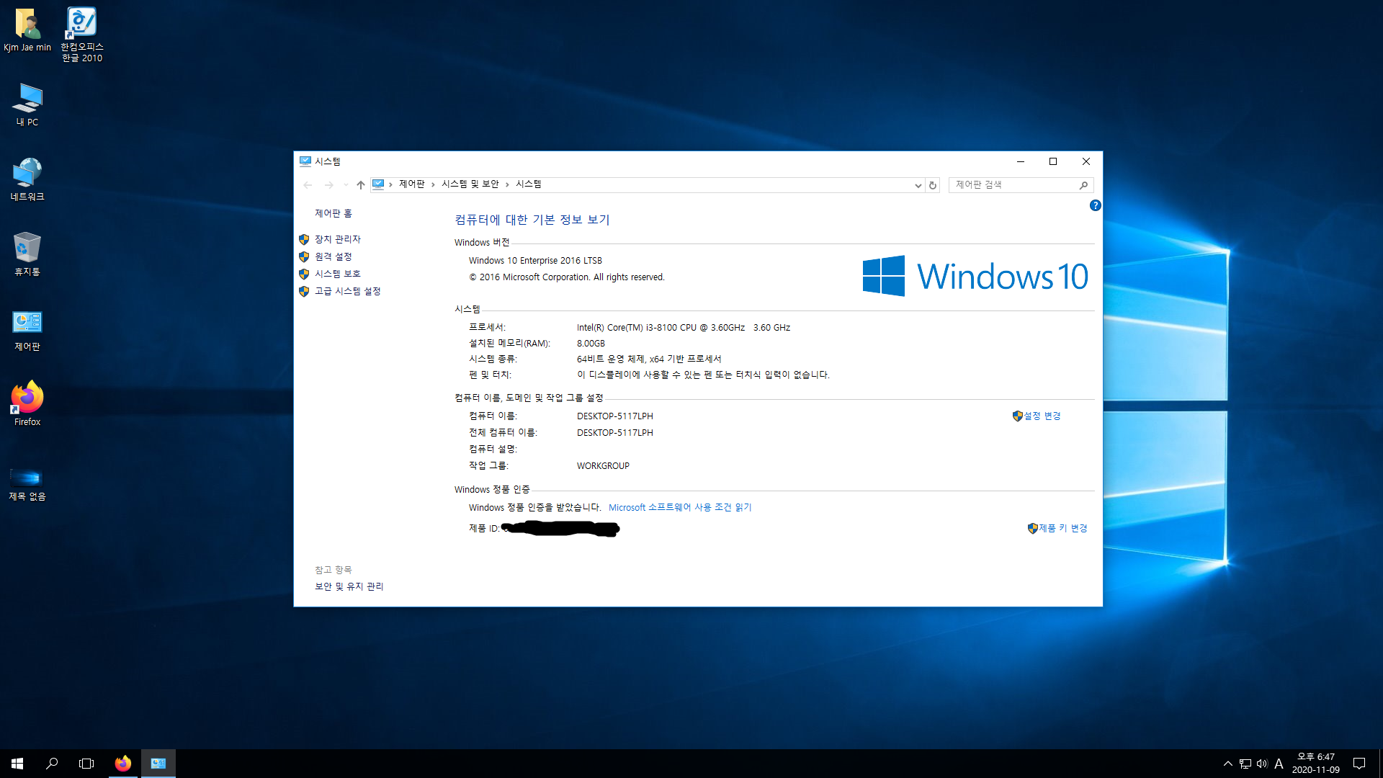Open the clock showing 오후 6:47

[1316, 764]
